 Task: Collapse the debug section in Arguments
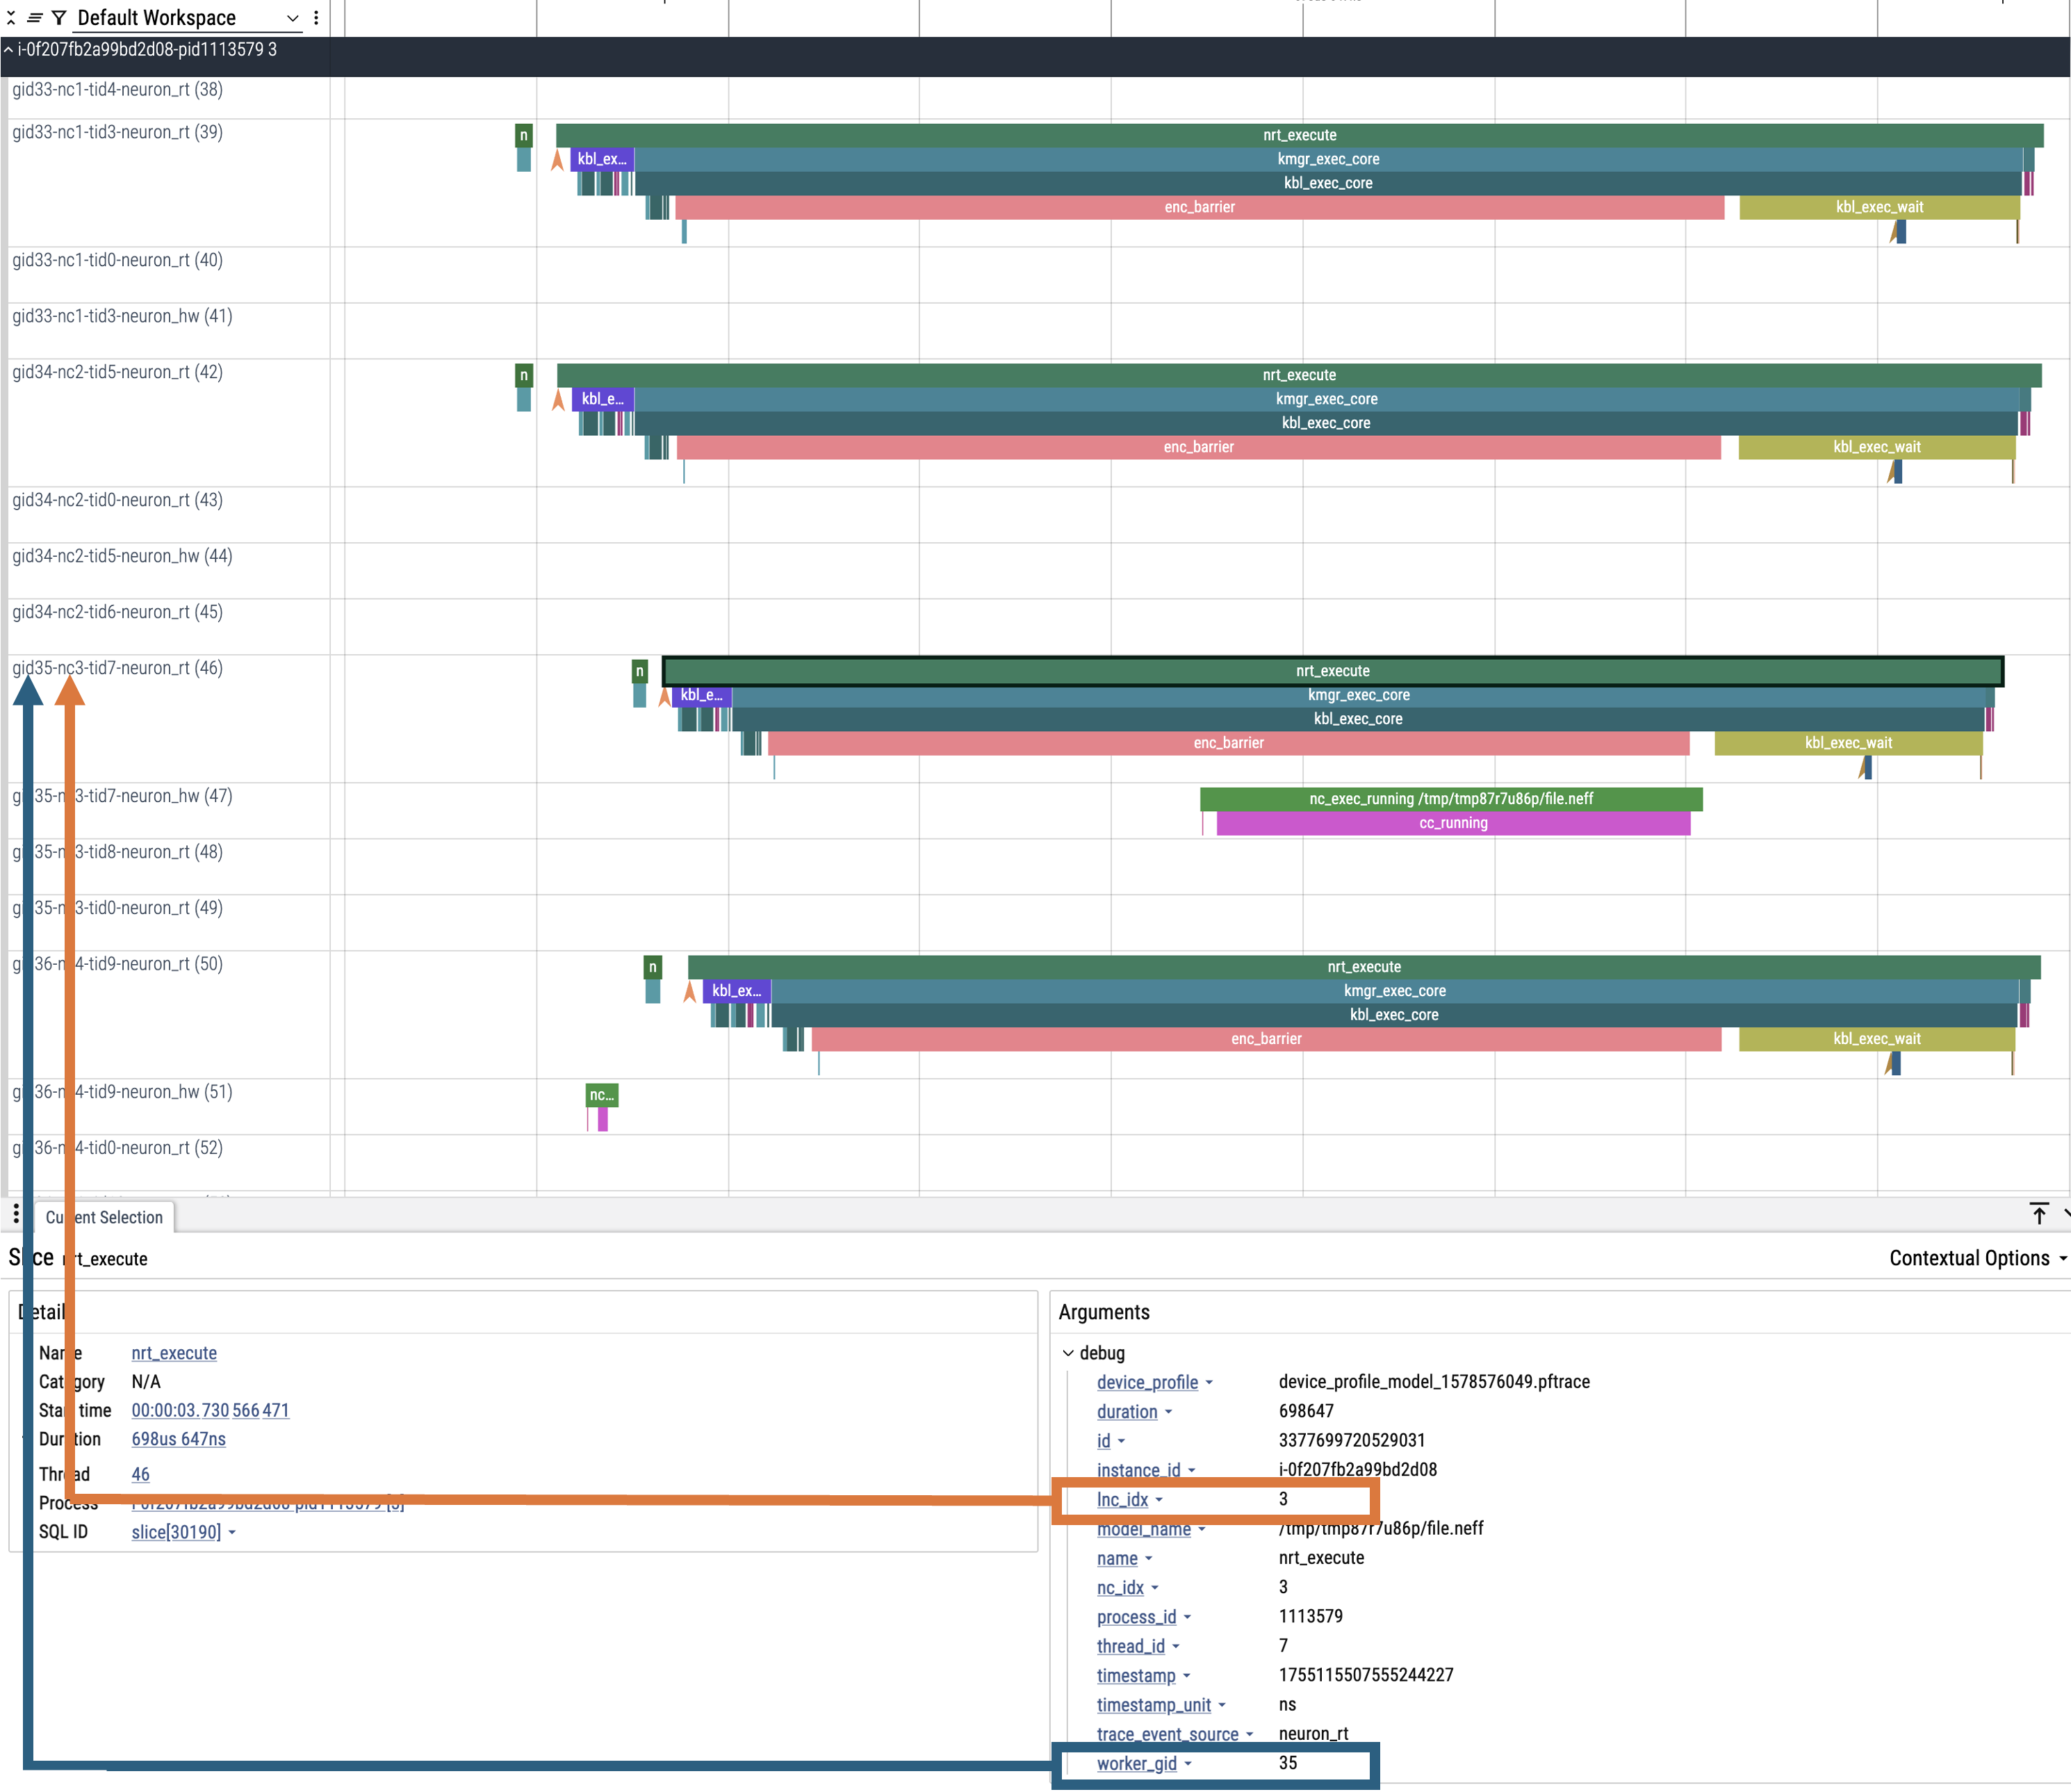(x=1070, y=1353)
